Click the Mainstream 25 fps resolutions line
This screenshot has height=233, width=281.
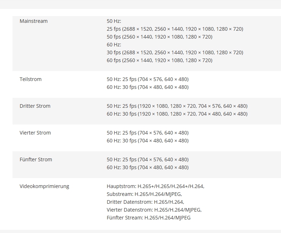coord(175,29)
